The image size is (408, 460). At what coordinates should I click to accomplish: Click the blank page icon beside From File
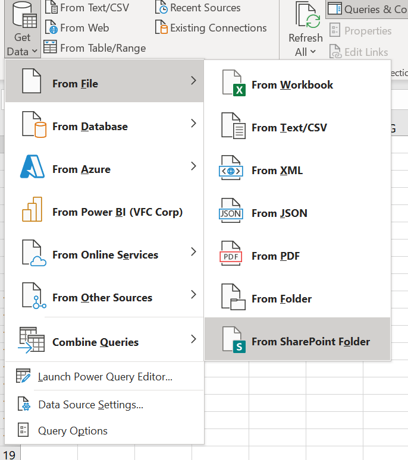point(32,81)
